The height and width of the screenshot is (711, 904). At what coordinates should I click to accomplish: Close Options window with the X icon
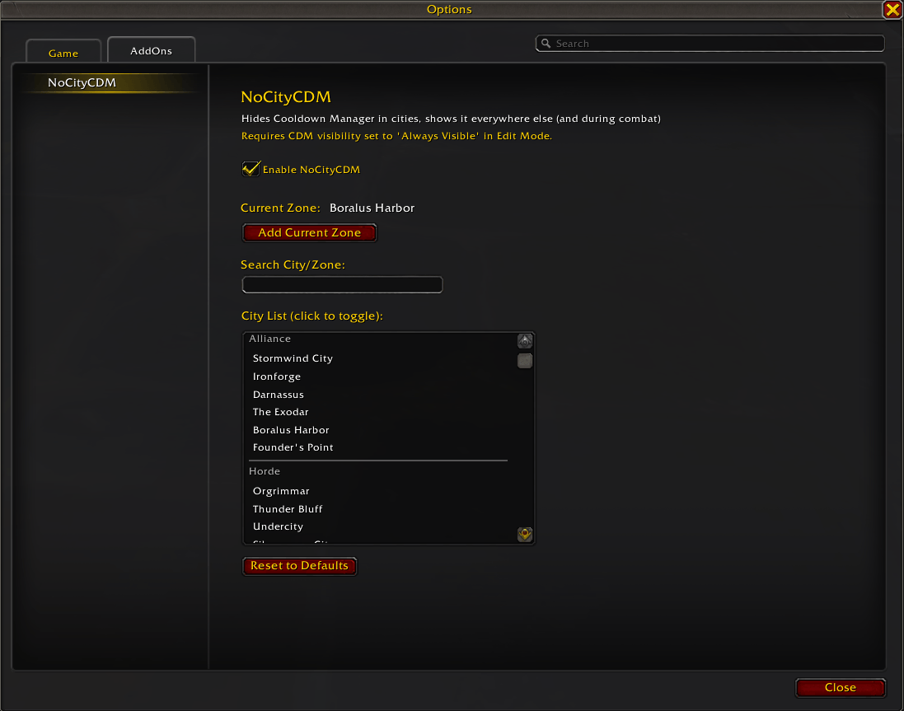(x=892, y=9)
